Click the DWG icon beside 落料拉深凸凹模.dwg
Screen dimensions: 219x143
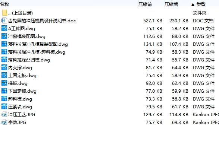pos(4,60)
